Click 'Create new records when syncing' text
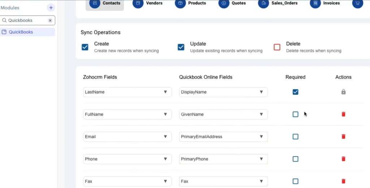 (x=126, y=51)
